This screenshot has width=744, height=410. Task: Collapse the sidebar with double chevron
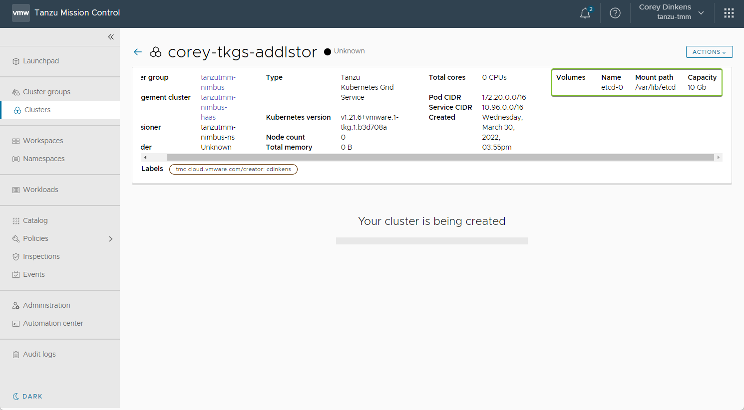coord(111,37)
